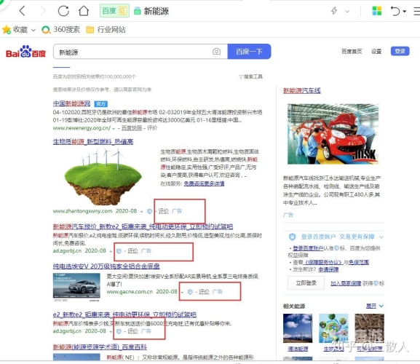Go back using the browser back arrow
The image size is (420, 364).
(23, 11)
